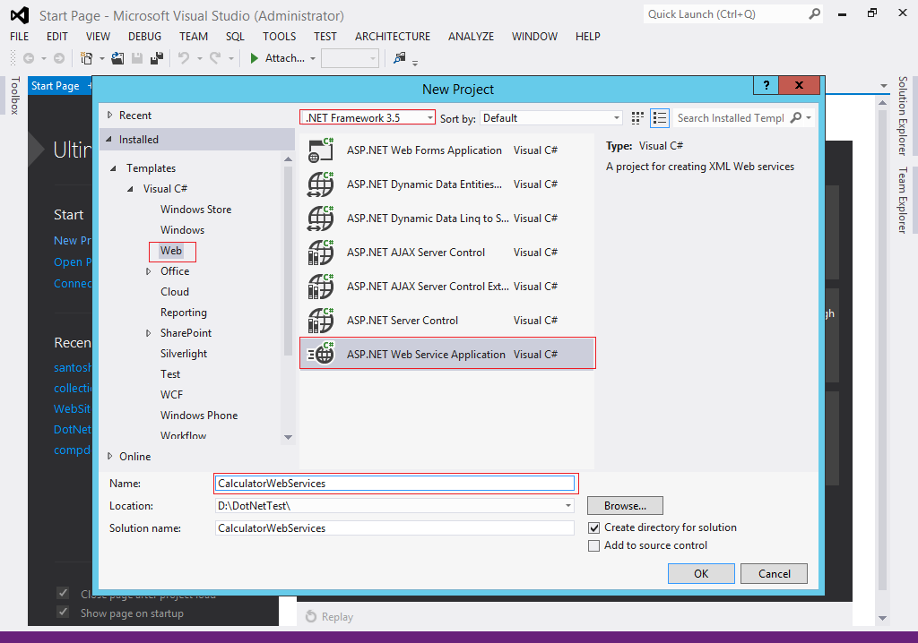Click the ASP.NET AJAX Server Control icon
This screenshot has height=643, width=918.
coord(321,253)
